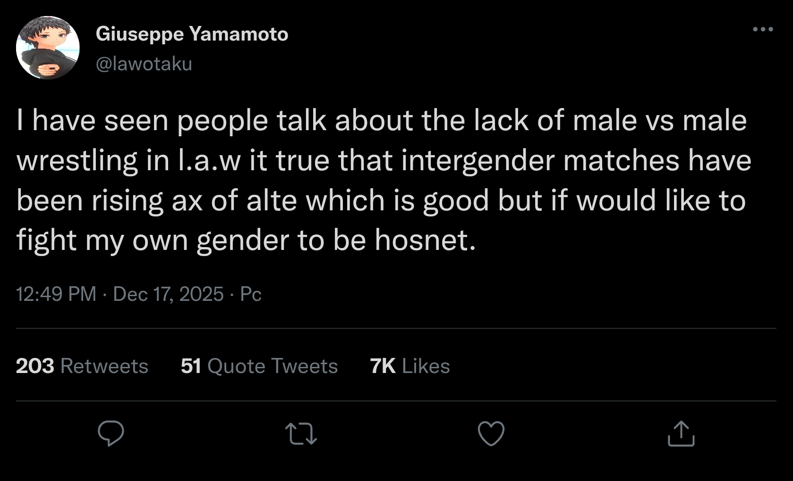Click the Dec 17, 2025 date

point(168,294)
